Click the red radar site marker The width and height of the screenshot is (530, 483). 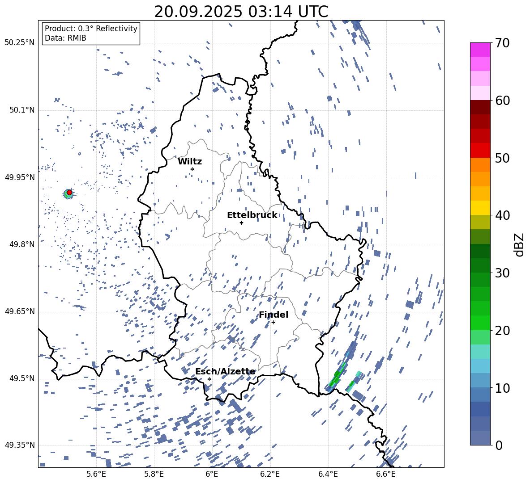point(69,192)
